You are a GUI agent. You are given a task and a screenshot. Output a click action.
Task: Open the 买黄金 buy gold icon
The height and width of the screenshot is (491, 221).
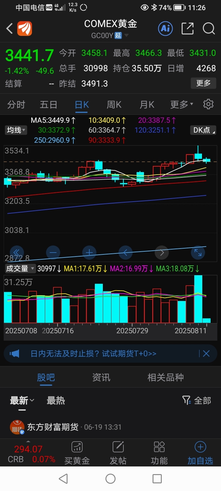pos(77,453)
